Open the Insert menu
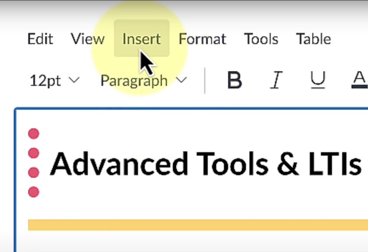Viewport: 368px width, 252px height. tap(141, 38)
